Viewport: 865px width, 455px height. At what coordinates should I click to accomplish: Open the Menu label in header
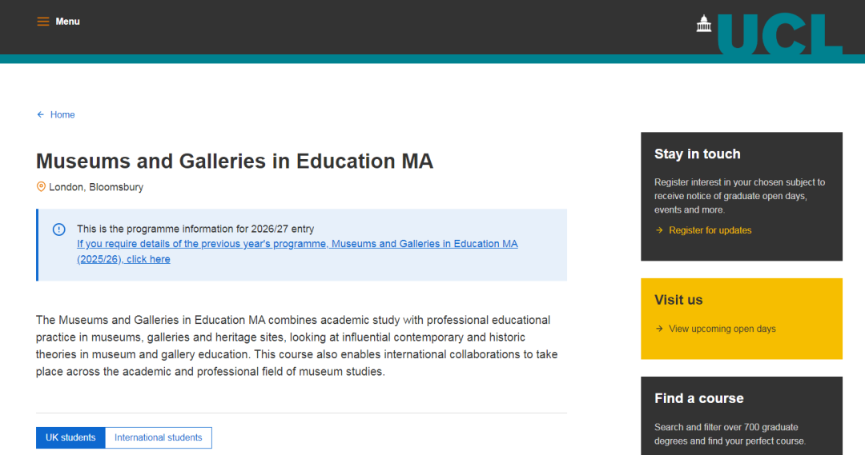(x=68, y=22)
